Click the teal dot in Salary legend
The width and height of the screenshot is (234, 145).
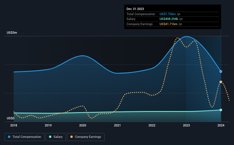pos(50,137)
